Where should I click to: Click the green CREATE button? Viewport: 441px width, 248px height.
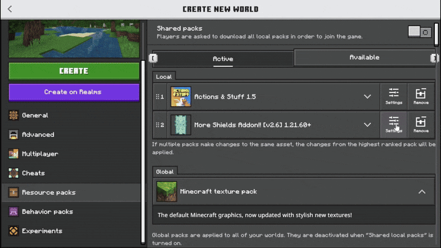74,71
